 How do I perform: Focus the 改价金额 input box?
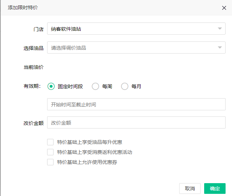point(136,123)
